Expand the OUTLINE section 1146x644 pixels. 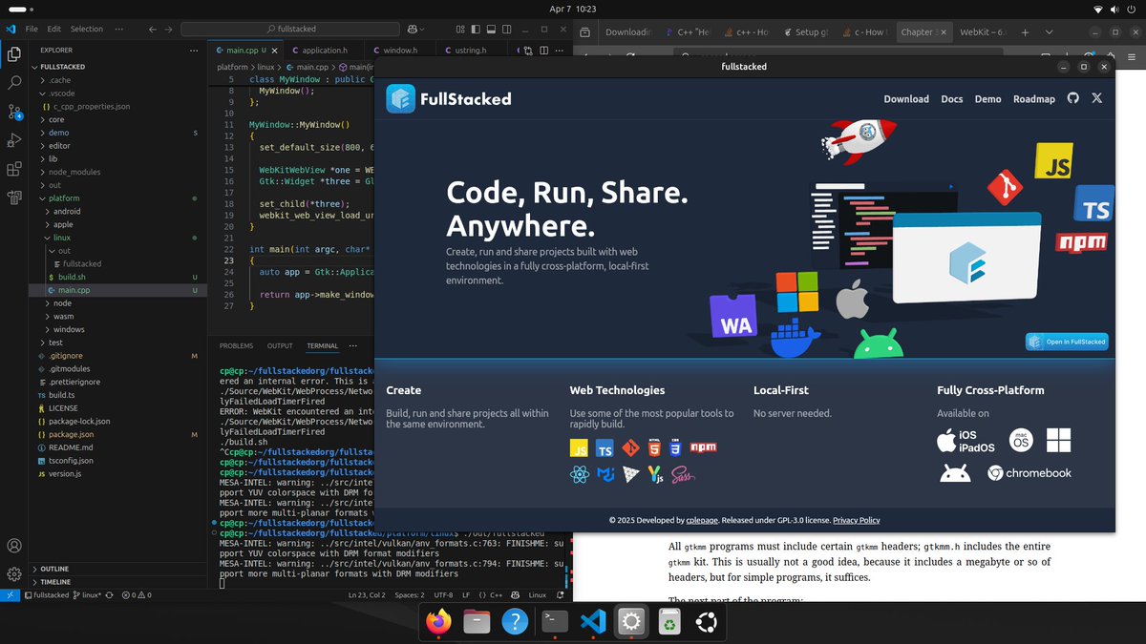54,568
